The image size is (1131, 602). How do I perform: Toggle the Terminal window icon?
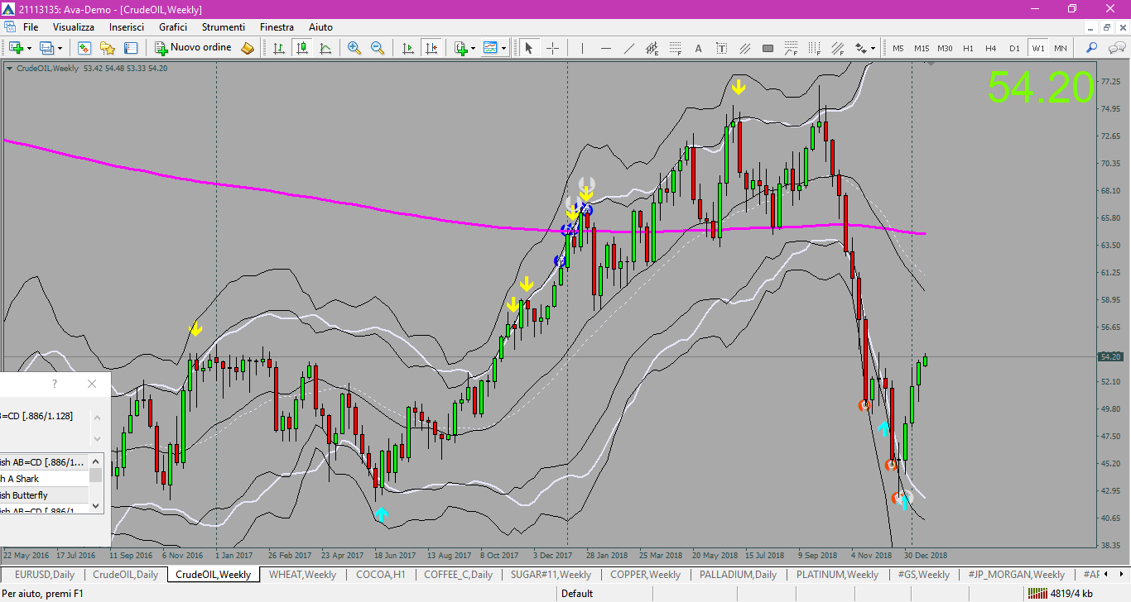coord(131,48)
